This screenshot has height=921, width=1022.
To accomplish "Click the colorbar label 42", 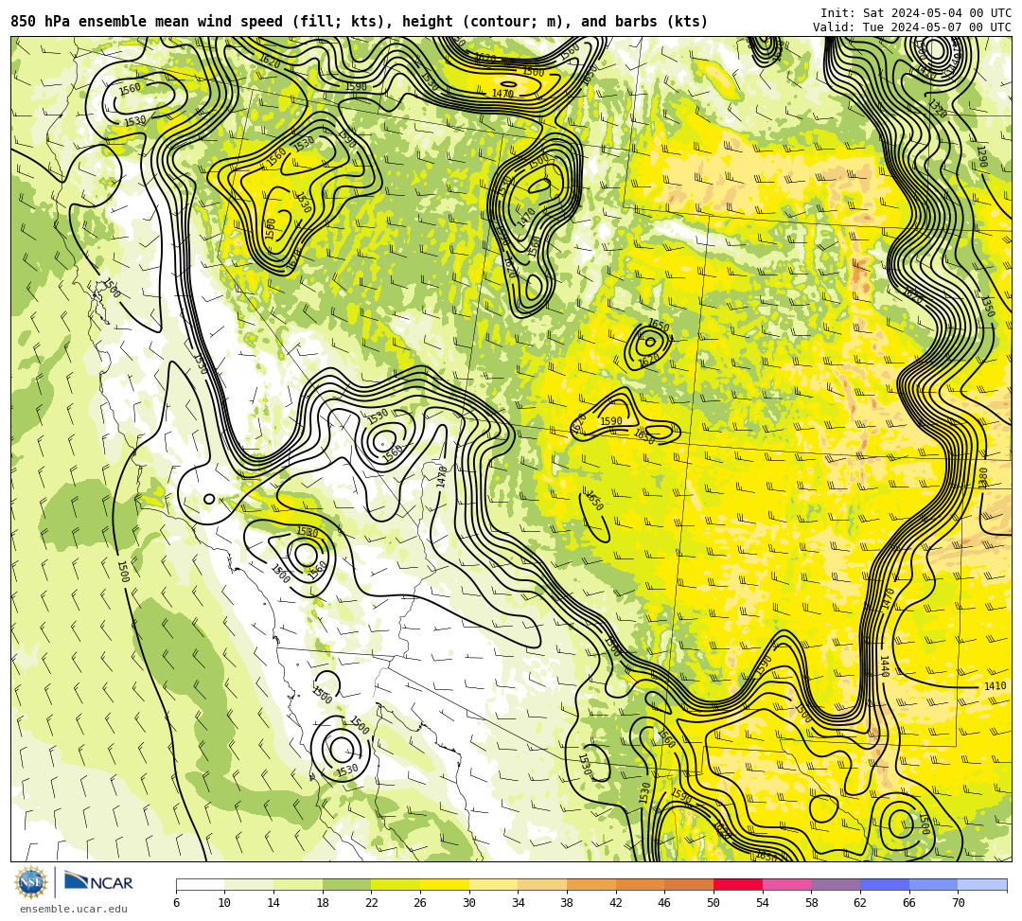I will click(616, 903).
